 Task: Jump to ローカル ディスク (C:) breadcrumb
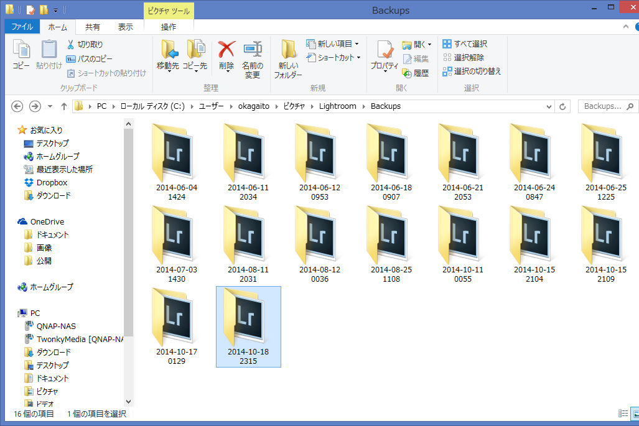pos(152,106)
